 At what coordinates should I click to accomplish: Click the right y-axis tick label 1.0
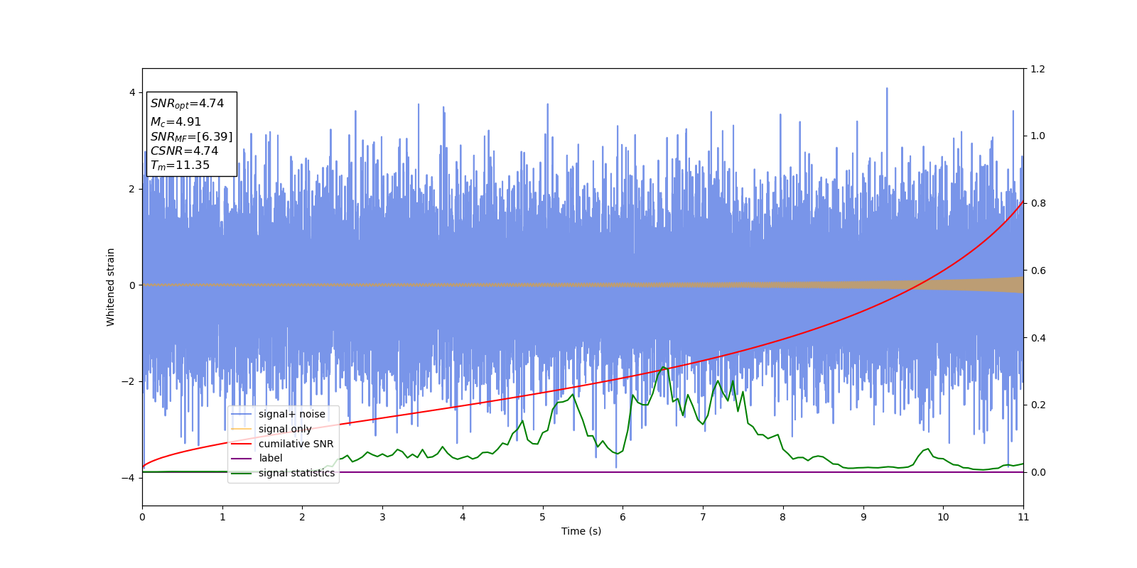(x=1038, y=136)
